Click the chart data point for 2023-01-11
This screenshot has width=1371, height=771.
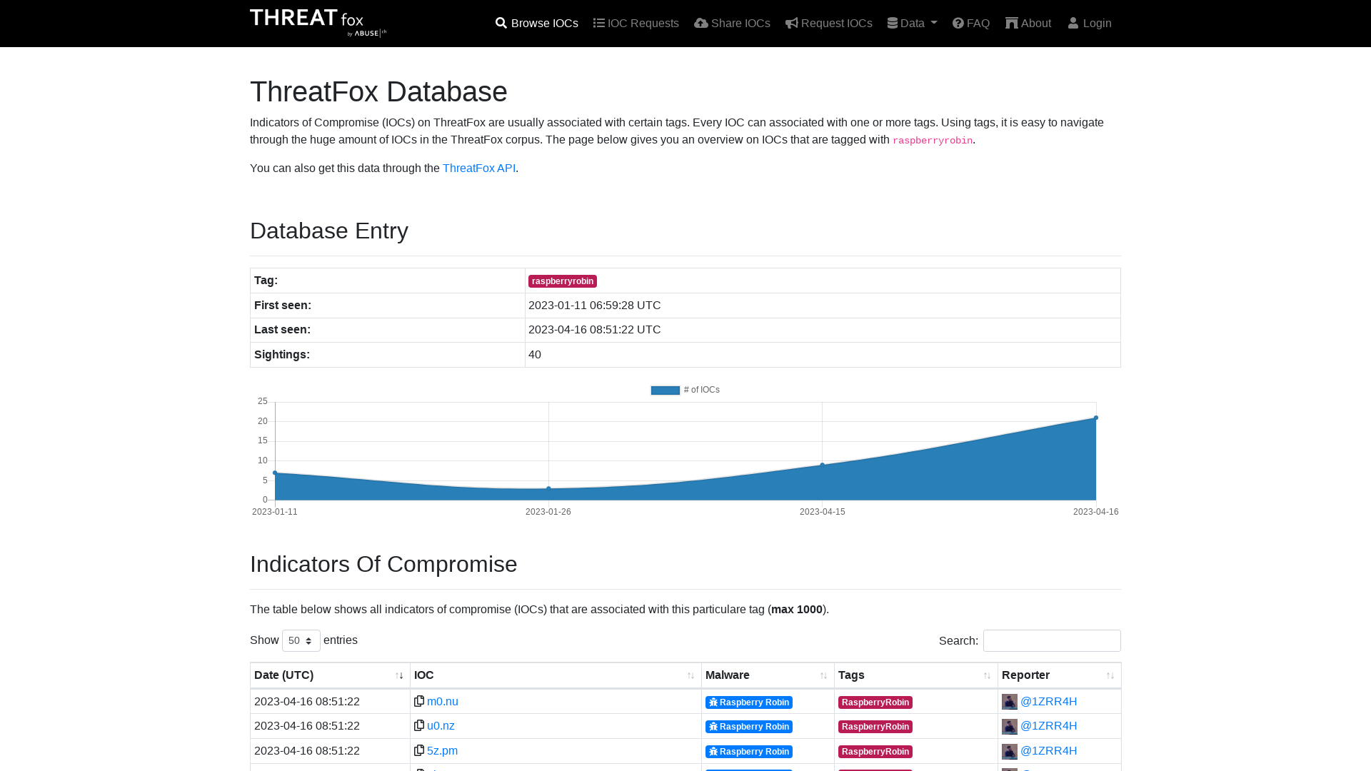pyautogui.click(x=275, y=473)
